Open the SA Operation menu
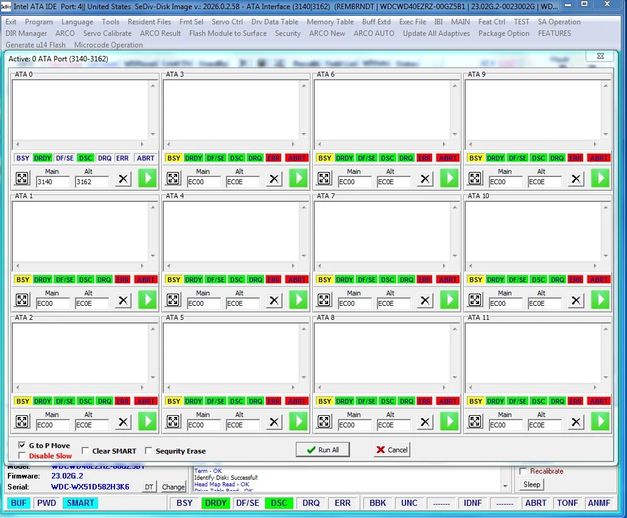This screenshot has width=627, height=518. (x=559, y=22)
